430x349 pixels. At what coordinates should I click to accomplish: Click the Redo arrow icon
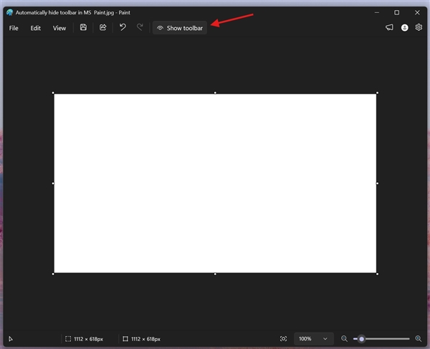coord(140,28)
